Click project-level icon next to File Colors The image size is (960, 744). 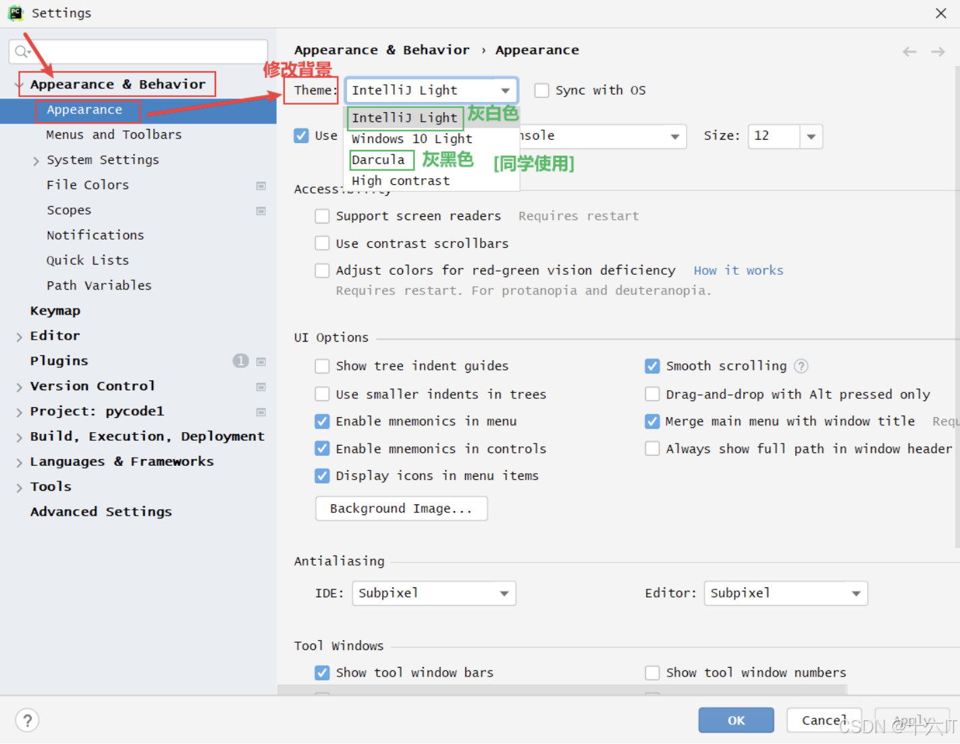tap(261, 186)
